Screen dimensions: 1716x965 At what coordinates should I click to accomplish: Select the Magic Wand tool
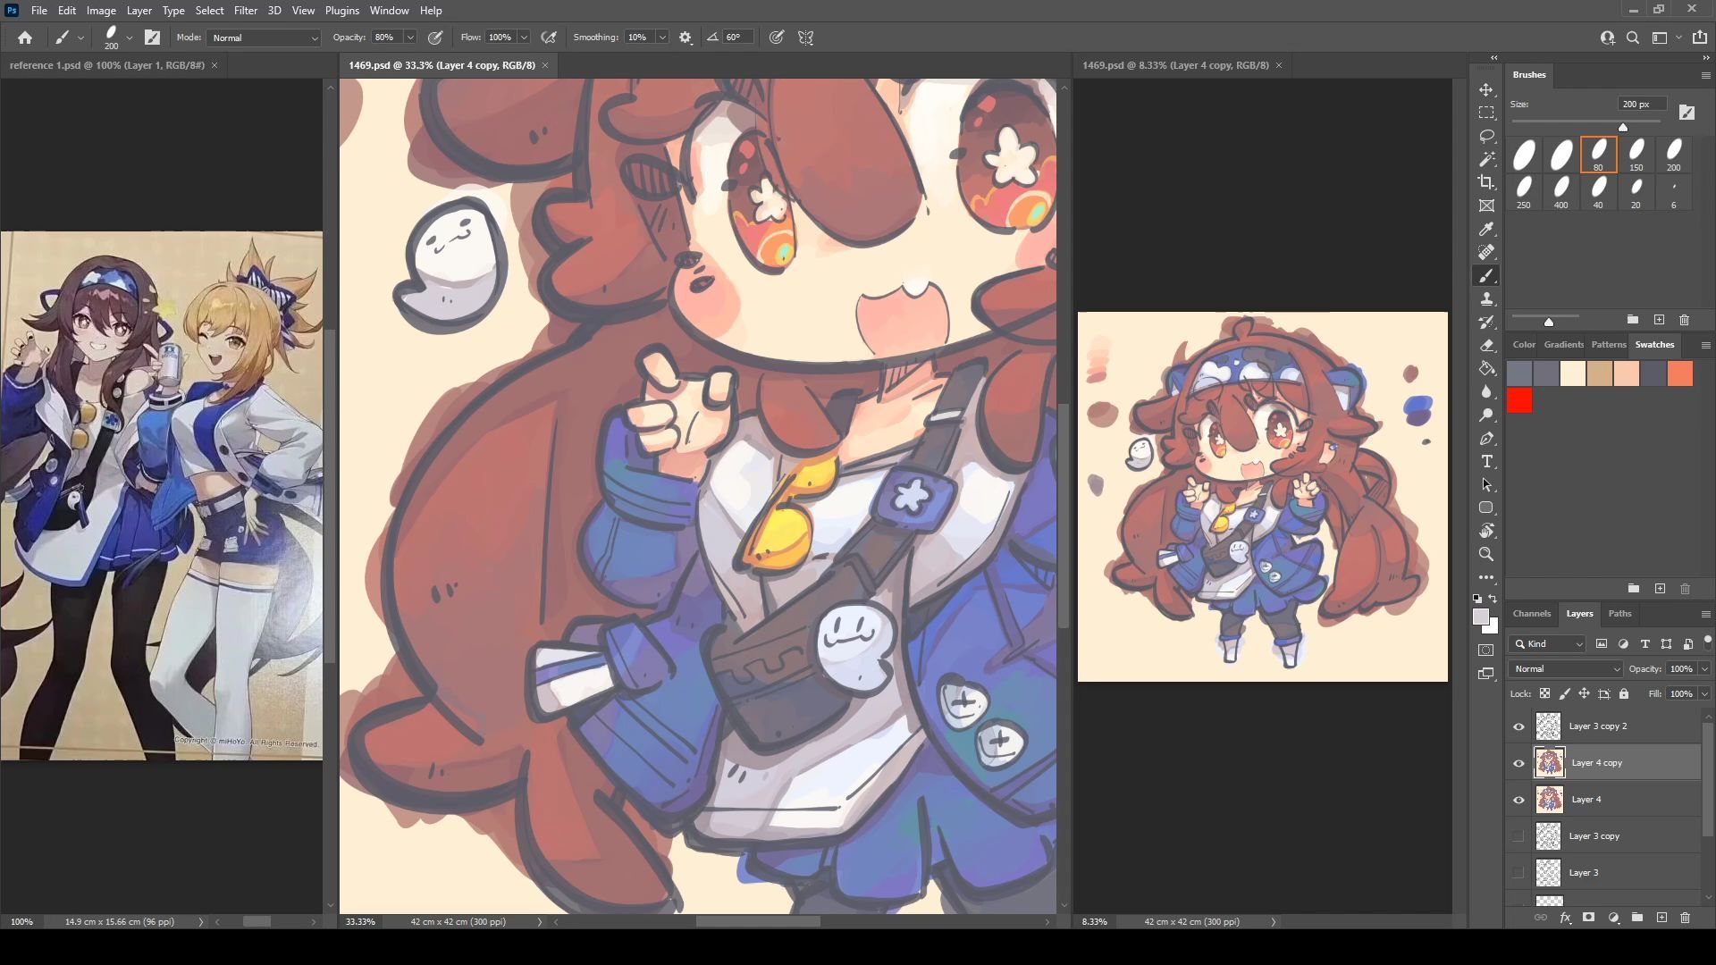pyautogui.click(x=1486, y=159)
